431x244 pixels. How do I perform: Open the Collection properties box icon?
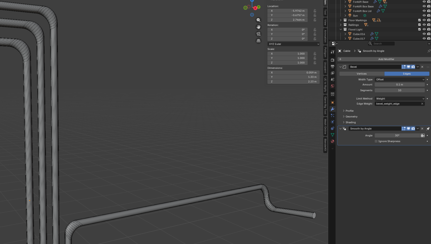point(332,94)
